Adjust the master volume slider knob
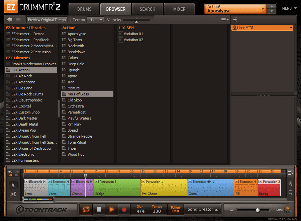The width and height of the screenshot is (301, 221). [x=258, y=210]
